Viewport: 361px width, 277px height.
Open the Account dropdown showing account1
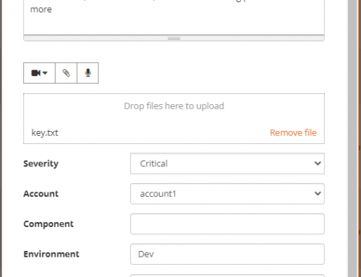pos(227,194)
